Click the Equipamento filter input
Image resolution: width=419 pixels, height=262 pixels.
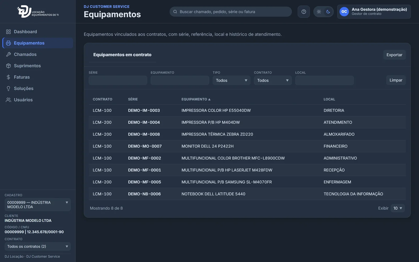coord(180,80)
